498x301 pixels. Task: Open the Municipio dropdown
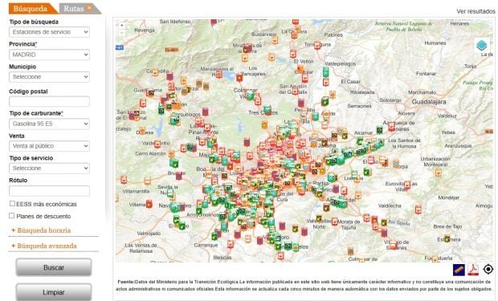(x=49, y=77)
